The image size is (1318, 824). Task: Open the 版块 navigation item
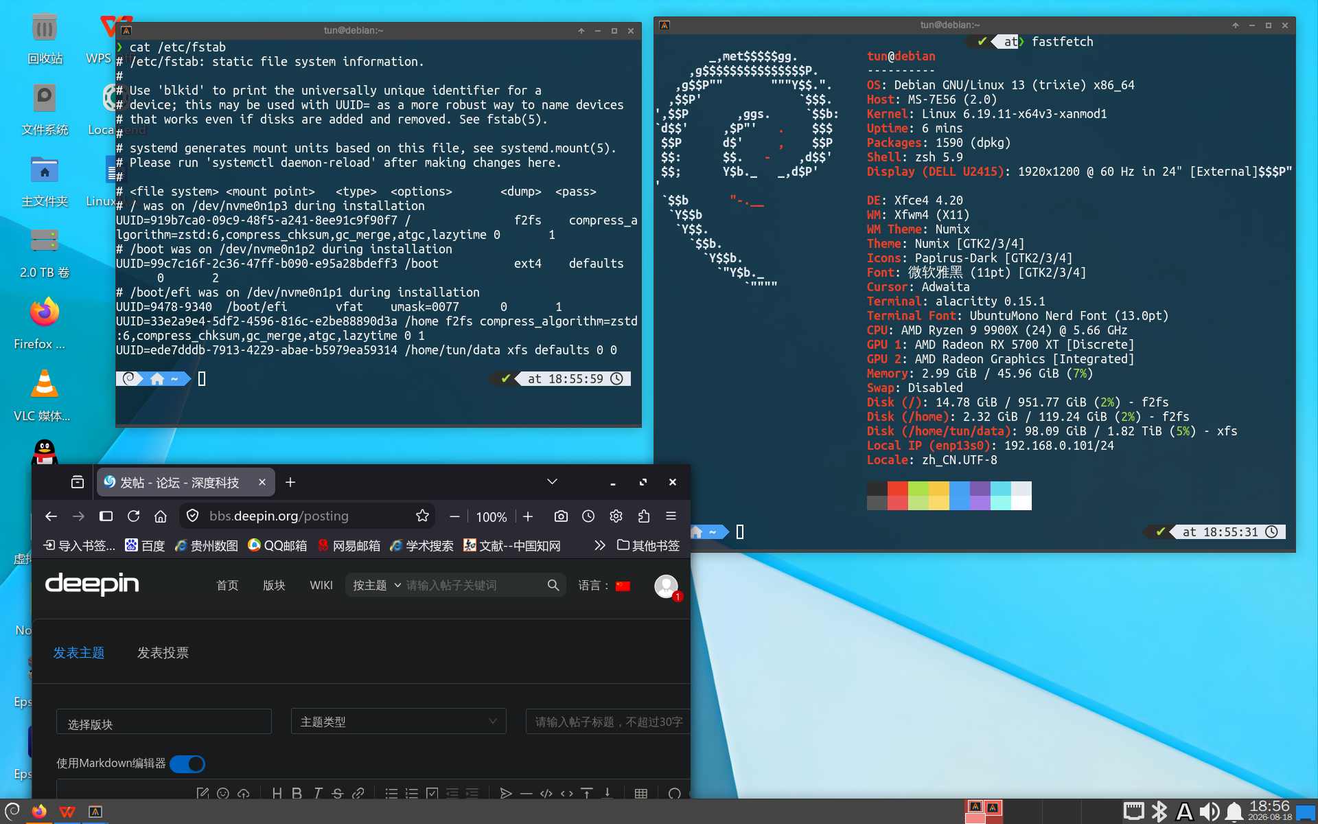(274, 585)
